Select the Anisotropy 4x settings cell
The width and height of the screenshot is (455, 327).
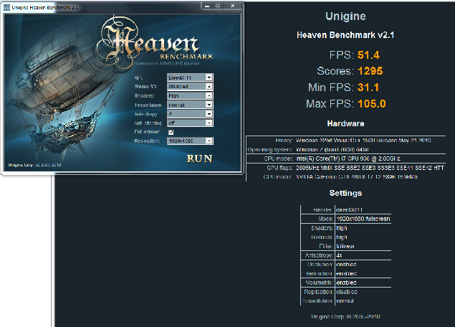tap(363, 255)
